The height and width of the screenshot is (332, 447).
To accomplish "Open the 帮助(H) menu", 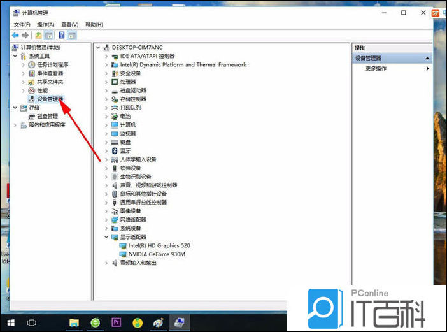I will point(94,24).
